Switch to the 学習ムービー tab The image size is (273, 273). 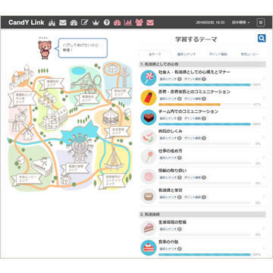(x=249, y=54)
